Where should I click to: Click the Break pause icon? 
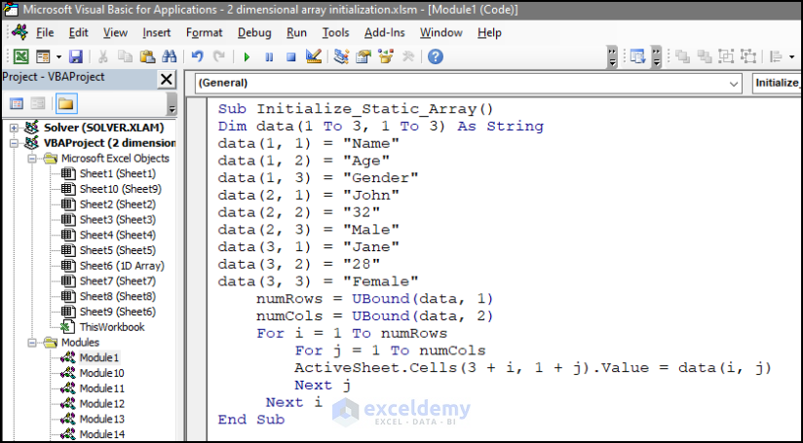click(x=269, y=56)
